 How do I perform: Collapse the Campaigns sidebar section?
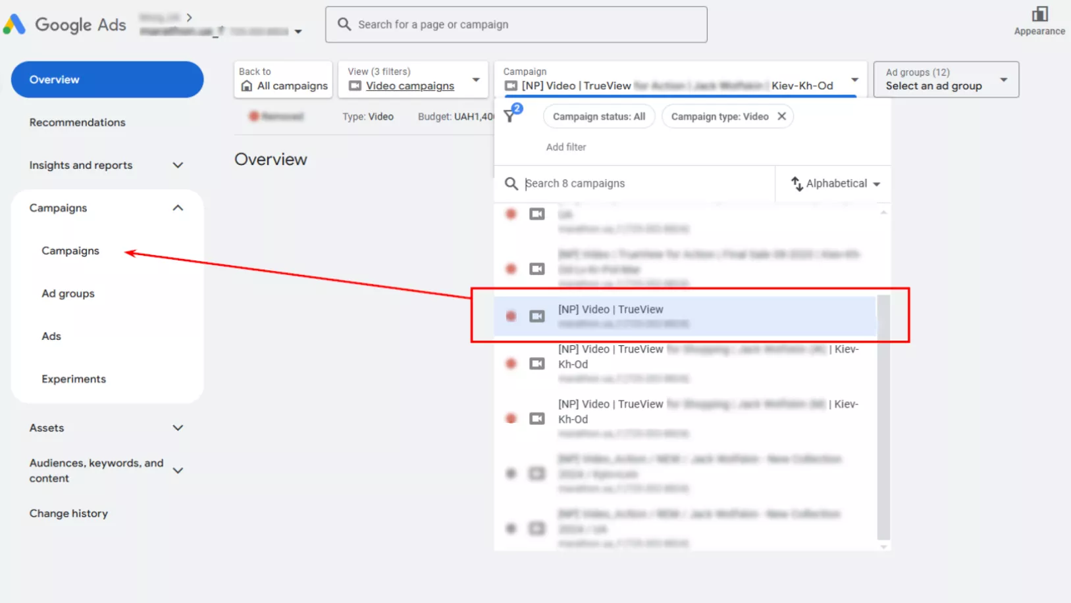pyautogui.click(x=178, y=208)
